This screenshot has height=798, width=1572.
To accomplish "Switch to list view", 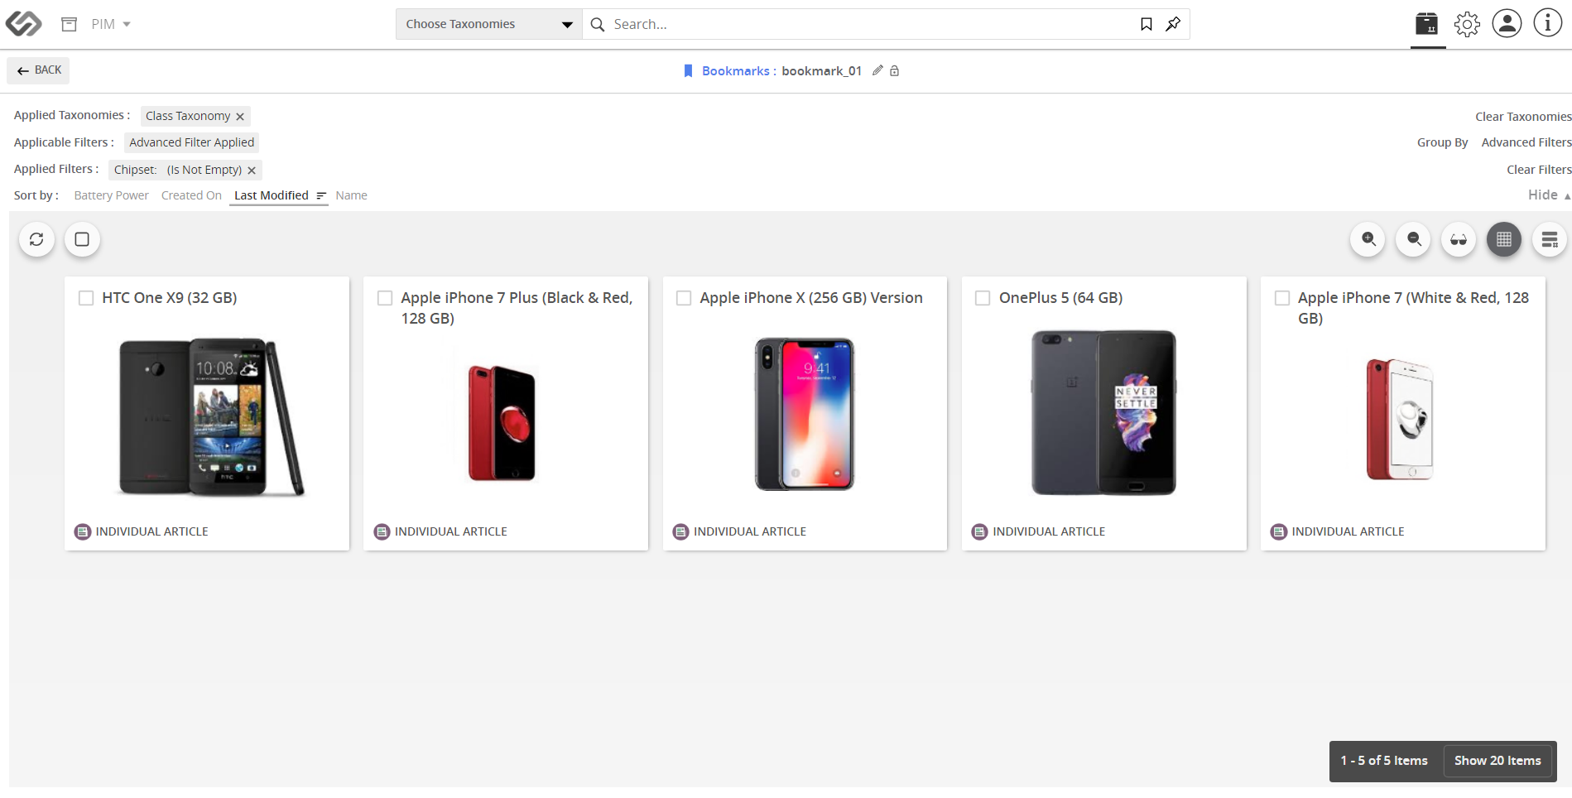I will click(x=1550, y=239).
